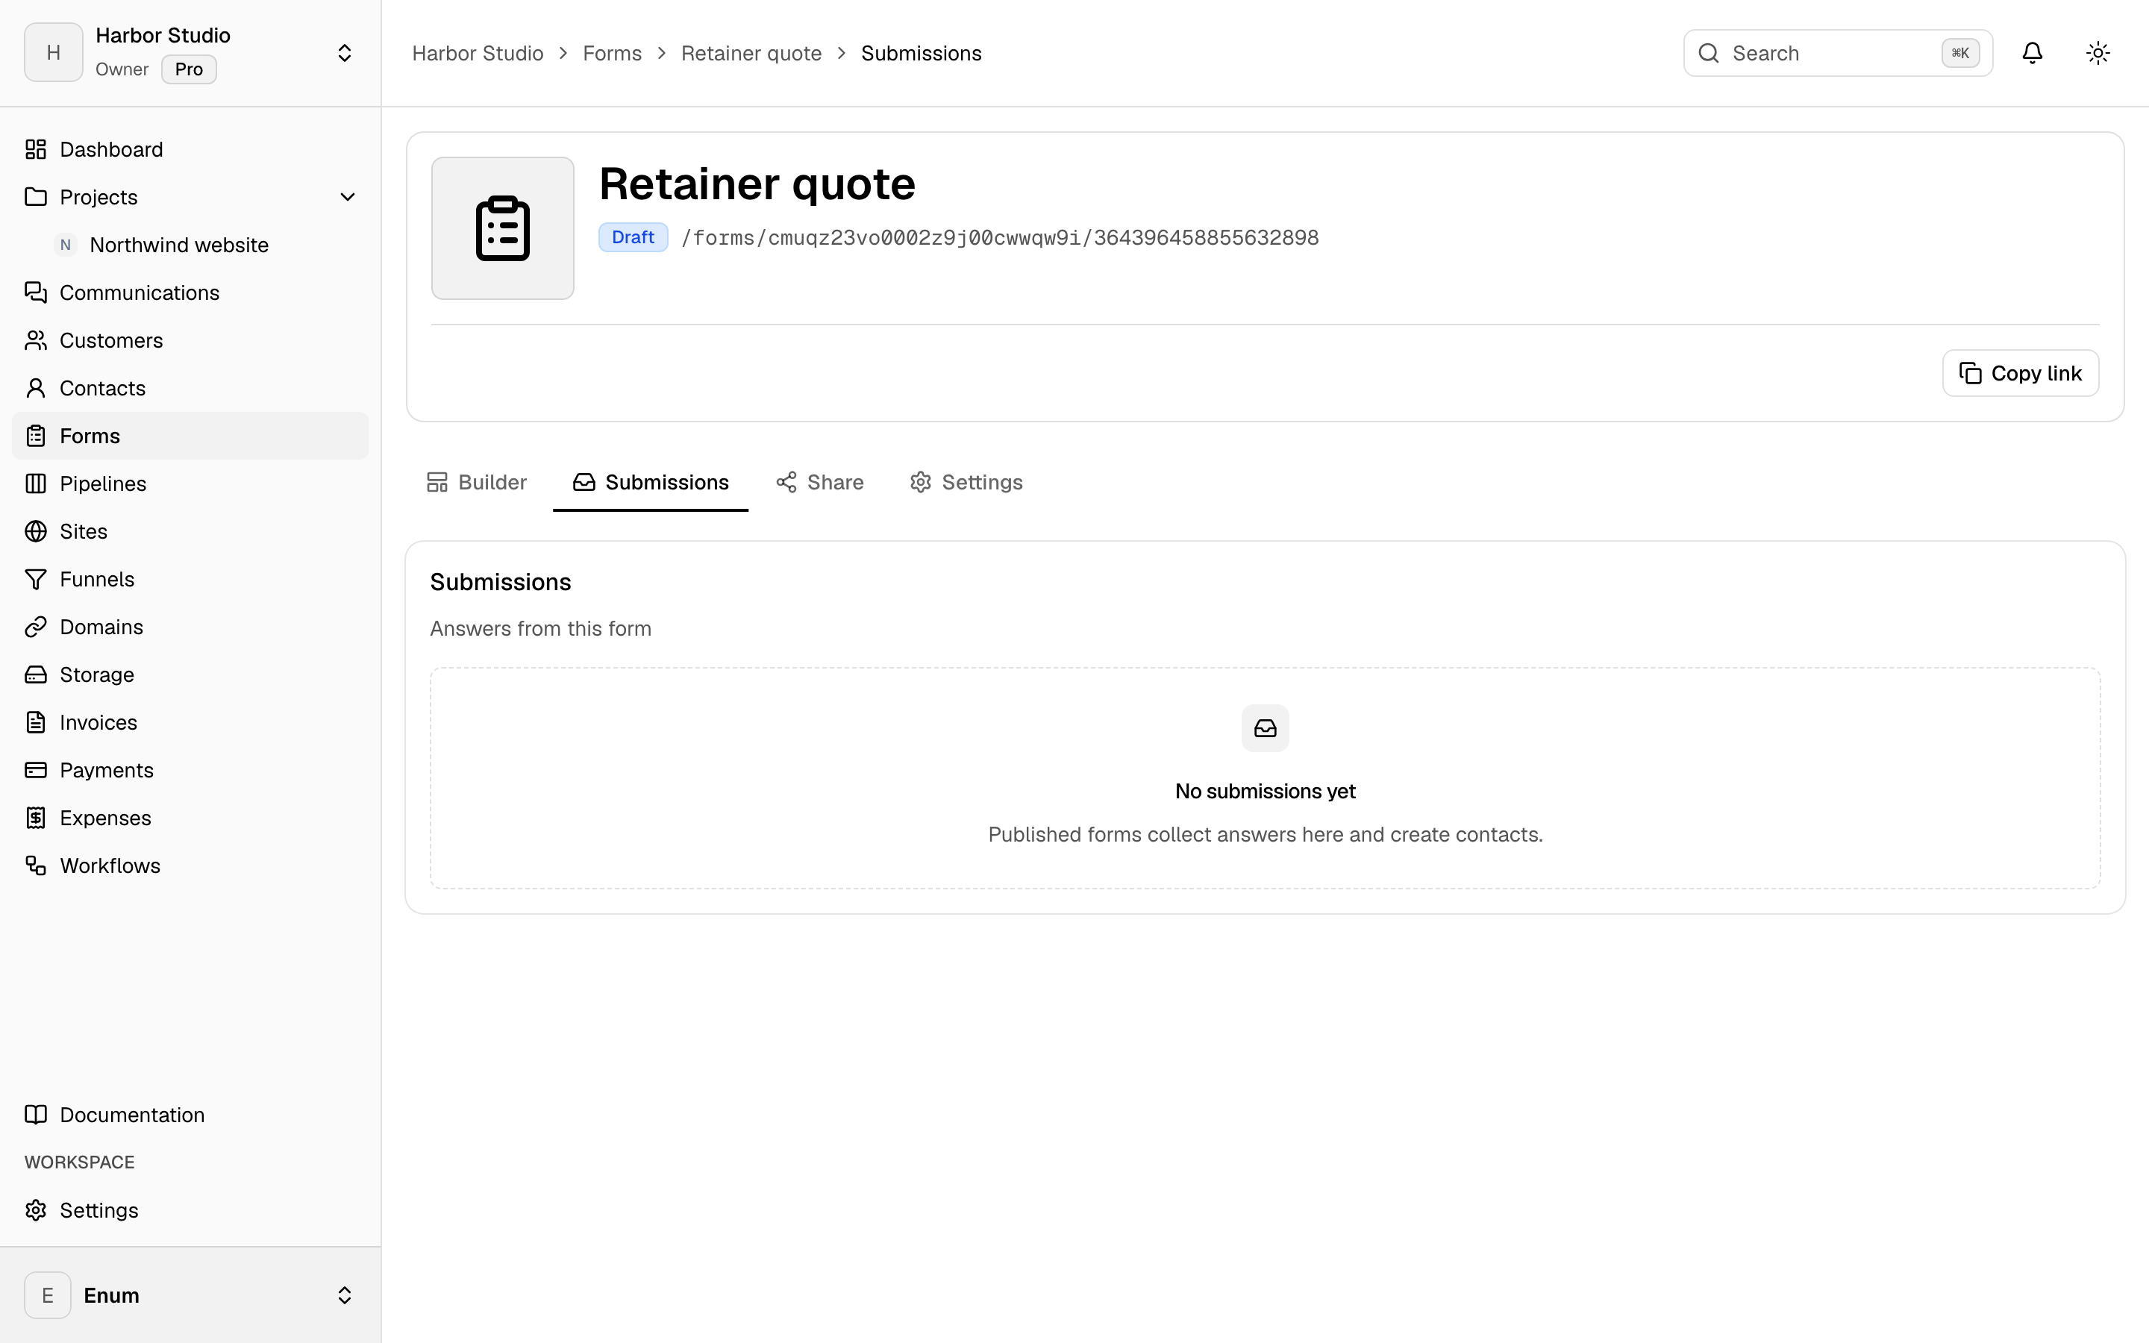The height and width of the screenshot is (1343, 2149).
Task: Go to Forms in the breadcrumb
Action: pyautogui.click(x=612, y=53)
